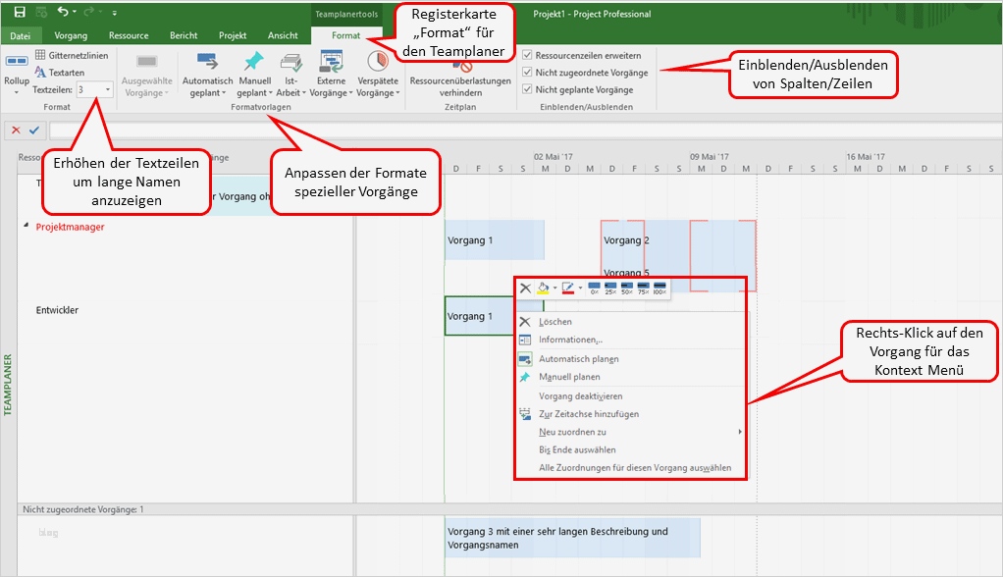1003x577 pixels.
Task: Collapse the Projektmanager resource row
Action: [26, 226]
